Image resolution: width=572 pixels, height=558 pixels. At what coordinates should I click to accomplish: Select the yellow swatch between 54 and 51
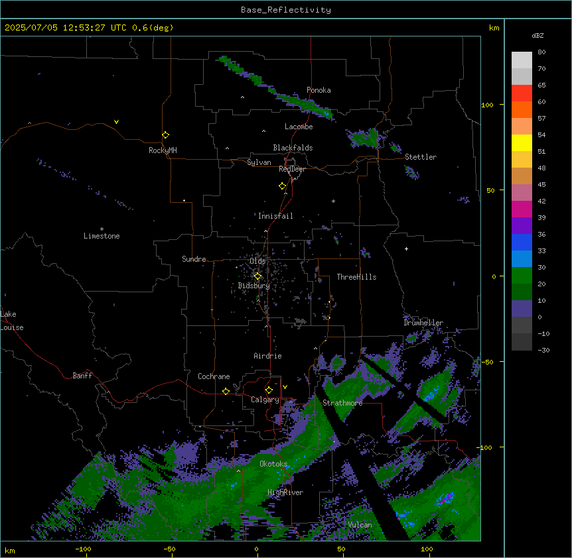[x=522, y=142]
